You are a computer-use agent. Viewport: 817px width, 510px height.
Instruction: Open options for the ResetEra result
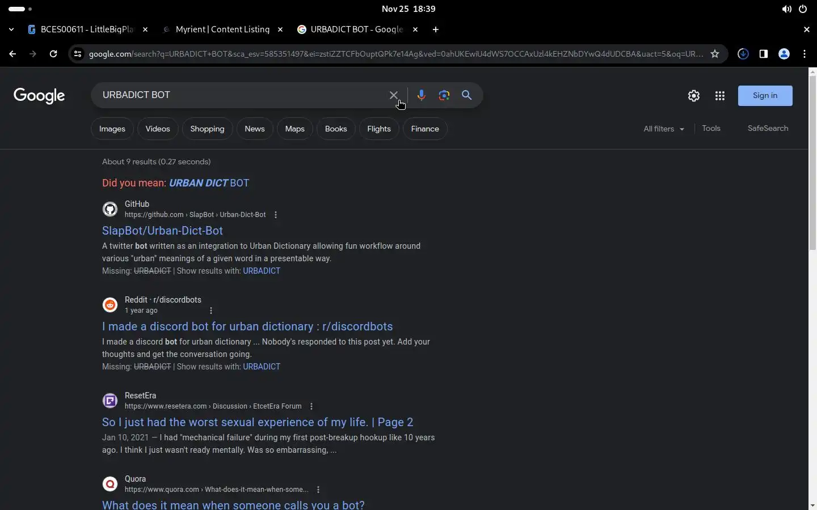click(311, 406)
